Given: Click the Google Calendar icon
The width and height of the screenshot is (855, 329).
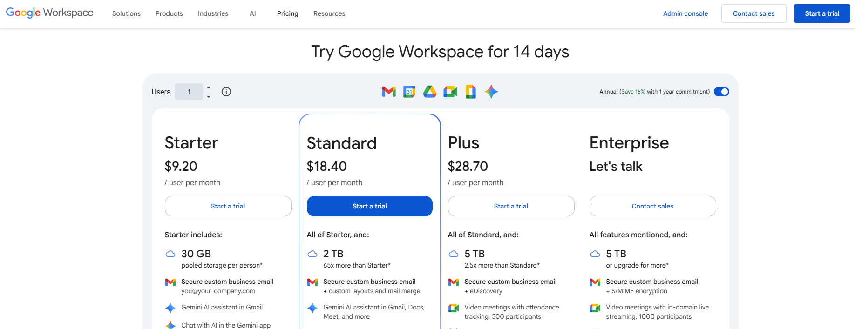Looking at the screenshot, I should pyautogui.click(x=409, y=92).
